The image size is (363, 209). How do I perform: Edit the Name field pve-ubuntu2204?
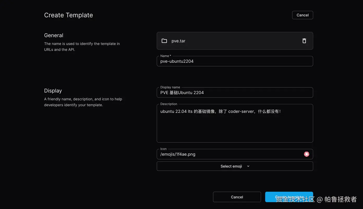(235, 61)
